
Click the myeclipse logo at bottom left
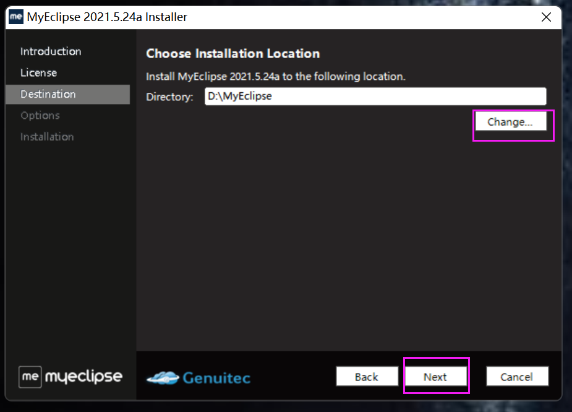click(x=70, y=376)
